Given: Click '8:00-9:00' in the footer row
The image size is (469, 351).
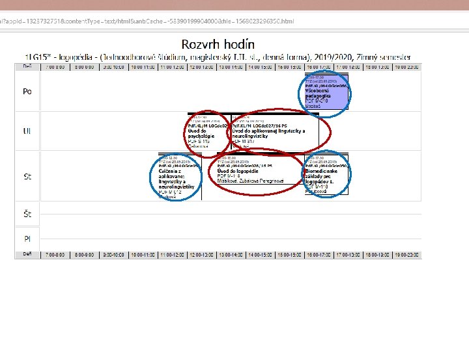Looking at the screenshot, I should [84, 255].
